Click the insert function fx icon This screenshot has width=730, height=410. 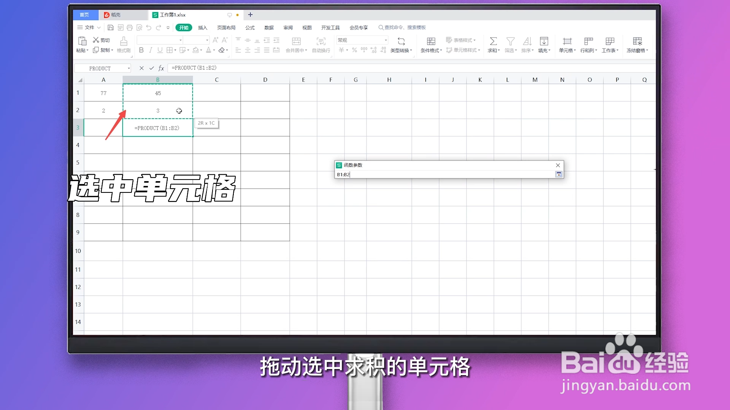(161, 68)
